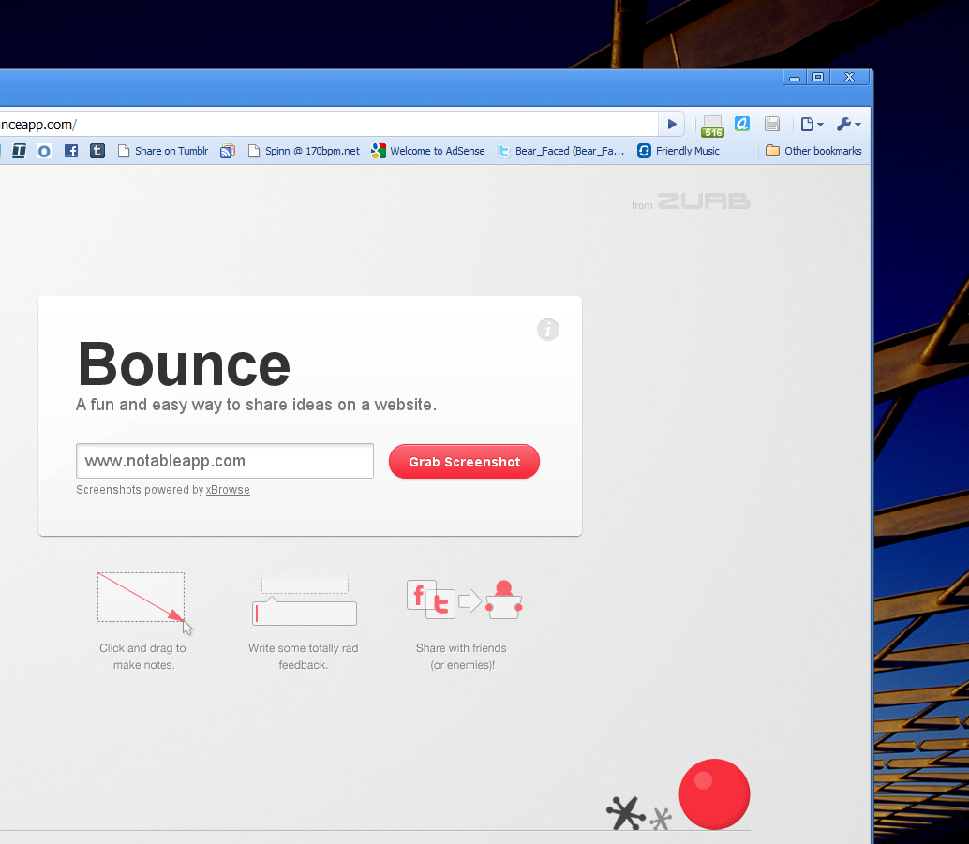Click the Bounce heading
969x844 pixels.
pyautogui.click(x=184, y=364)
